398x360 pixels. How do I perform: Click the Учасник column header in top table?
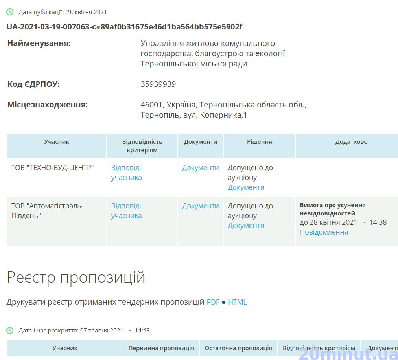pos(57,142)
